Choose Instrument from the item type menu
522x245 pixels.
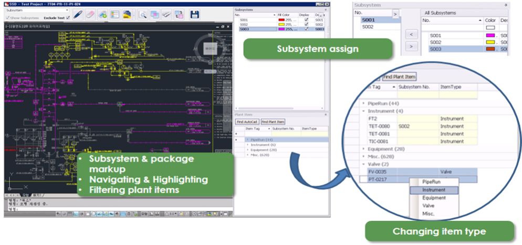click(433, 190)
